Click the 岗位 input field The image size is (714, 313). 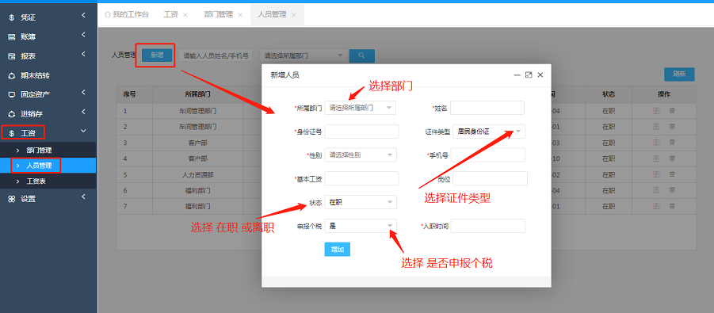490,178
